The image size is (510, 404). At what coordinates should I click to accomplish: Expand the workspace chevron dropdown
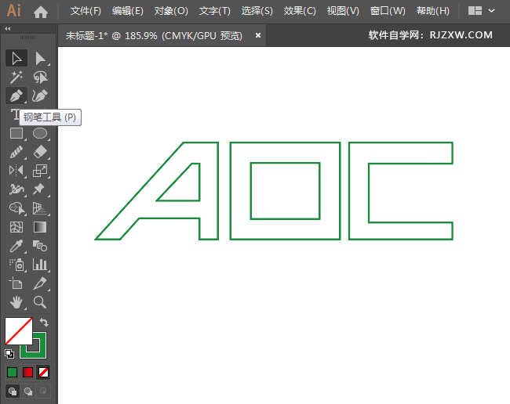click(491, 11)
